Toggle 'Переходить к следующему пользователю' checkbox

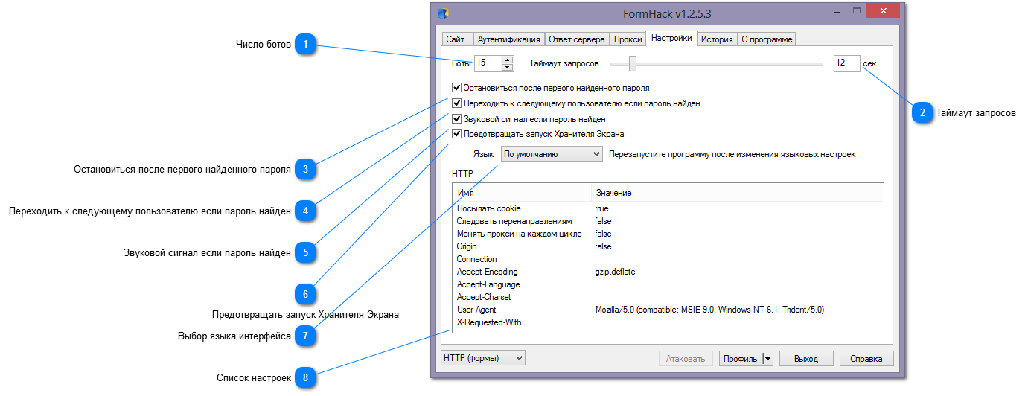(457, 103)
